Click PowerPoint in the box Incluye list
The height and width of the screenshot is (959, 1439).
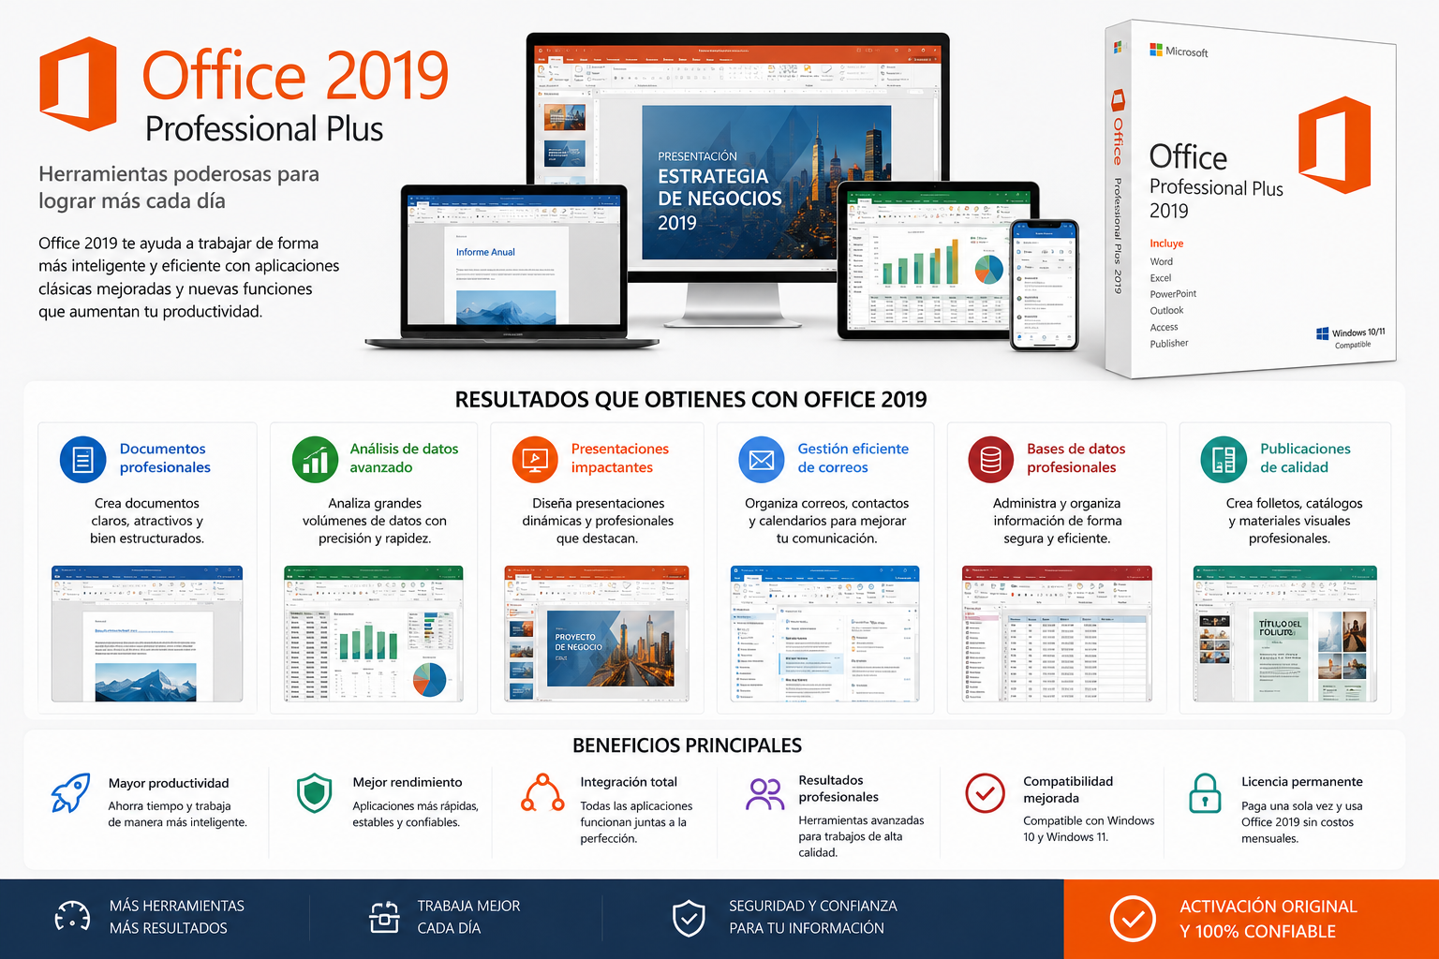(x=1173, y=294)
